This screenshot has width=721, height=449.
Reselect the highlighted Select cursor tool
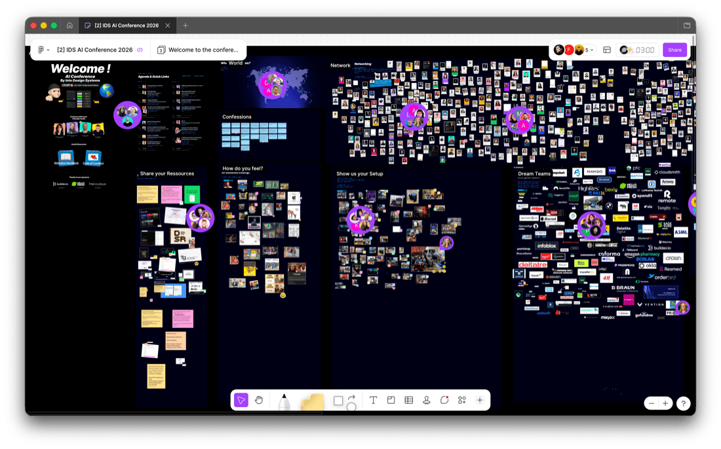click(242, 400)
